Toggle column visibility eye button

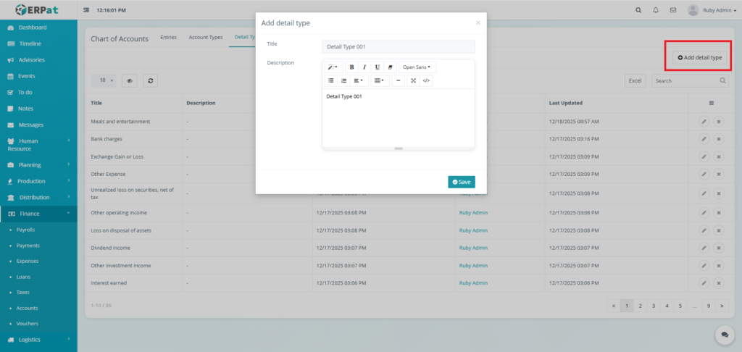click(x=129, y=80)
